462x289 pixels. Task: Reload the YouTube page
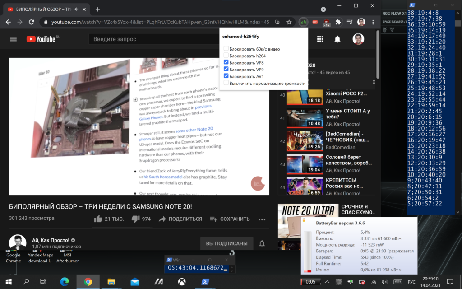click(x=31, y=22)
